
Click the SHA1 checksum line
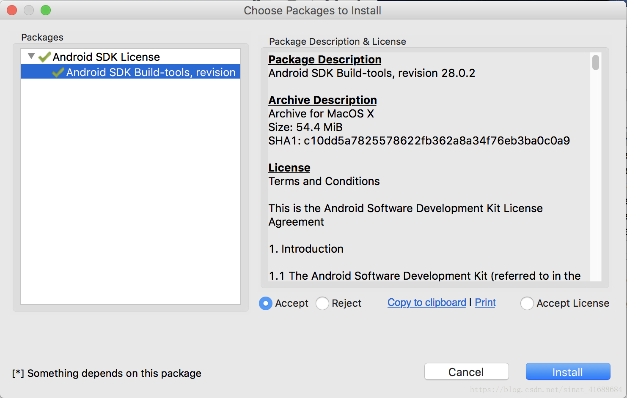[x=419, y=141]
